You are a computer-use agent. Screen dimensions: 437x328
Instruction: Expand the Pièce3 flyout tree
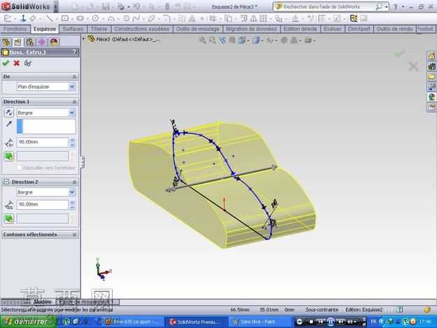[84, 38]
